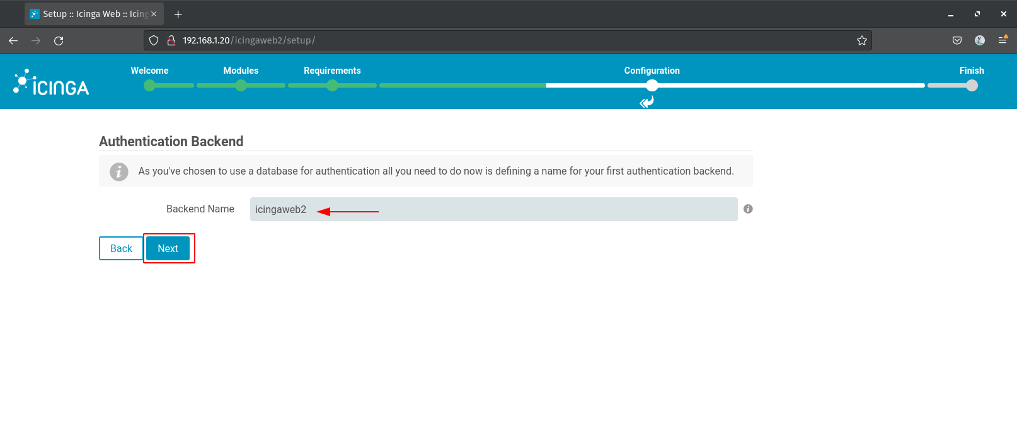Click the Requirements step label
This screenshot has height=421, width=1017.
[x=332, y=71]
